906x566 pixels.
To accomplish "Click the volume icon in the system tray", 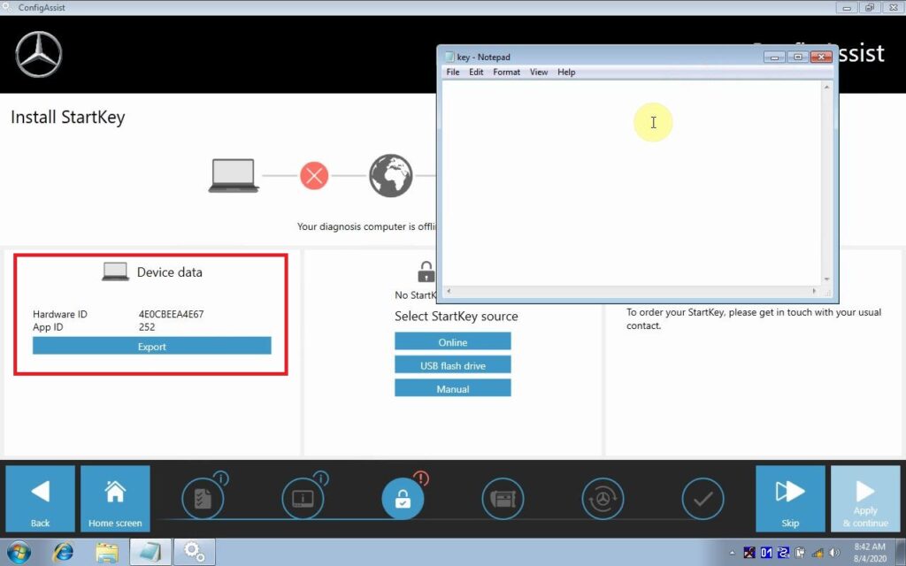I will pos(834,553).
